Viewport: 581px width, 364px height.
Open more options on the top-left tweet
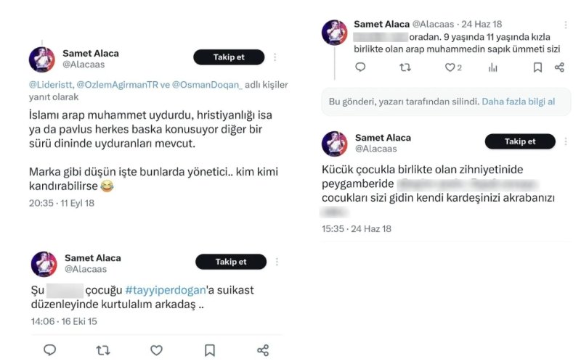pos(275,57)
